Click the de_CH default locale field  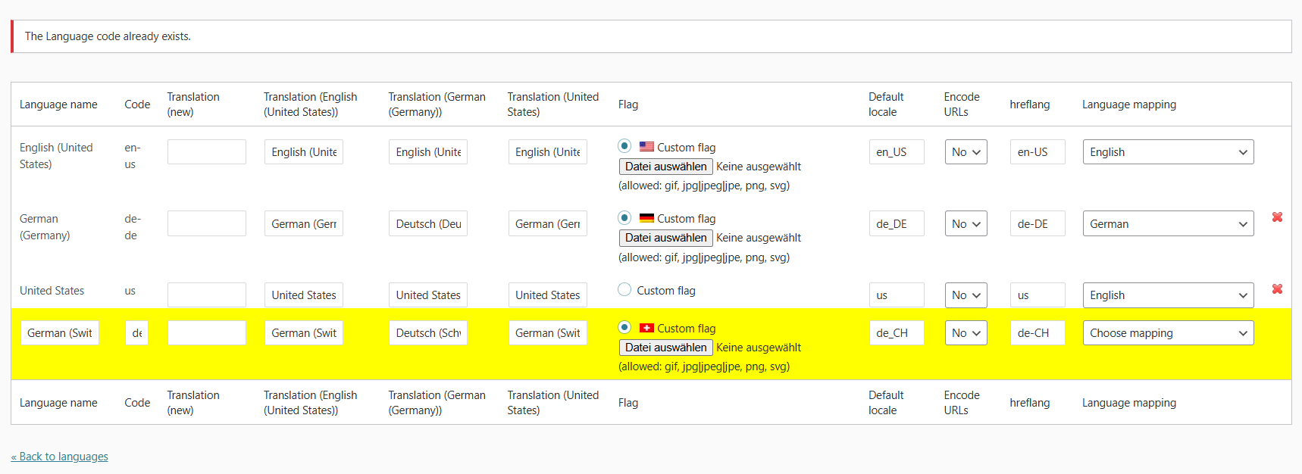point(896,333)
